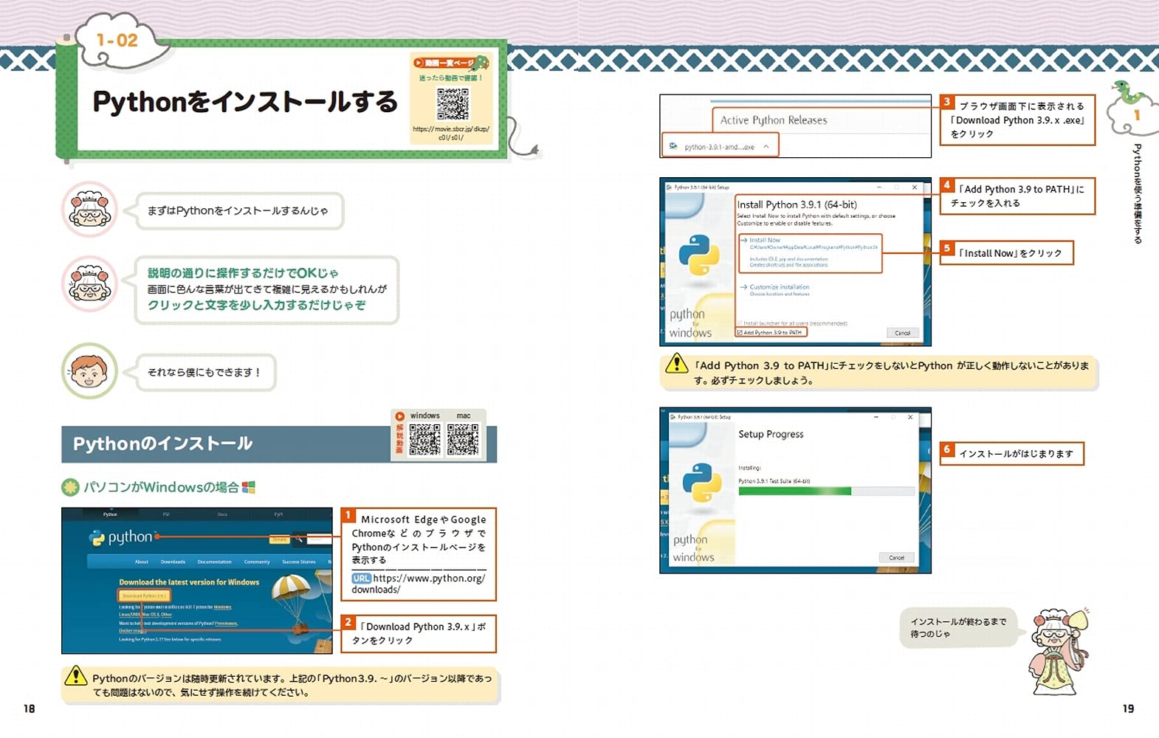Viewport: 1159px width, 738px height.
Task: Click the https://movie.sbcr.jp/dkzp/c01/s01/ text
Action: click(451, 133)
